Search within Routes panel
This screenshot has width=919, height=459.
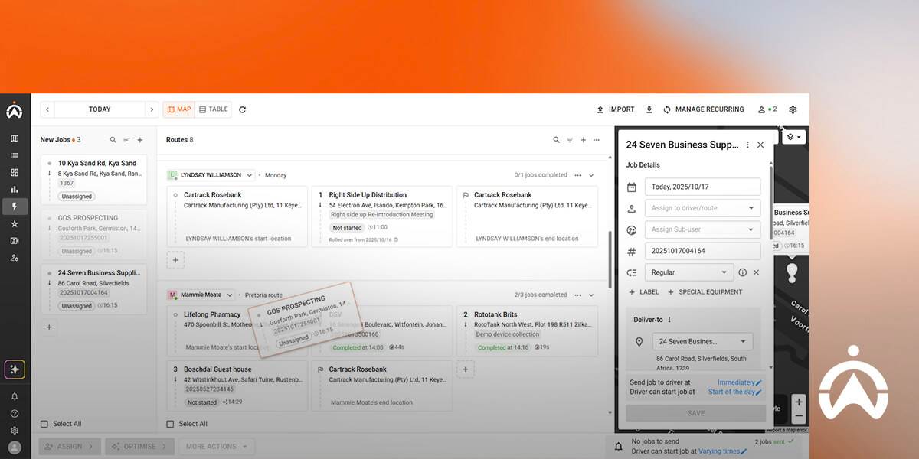coord(557,140)
